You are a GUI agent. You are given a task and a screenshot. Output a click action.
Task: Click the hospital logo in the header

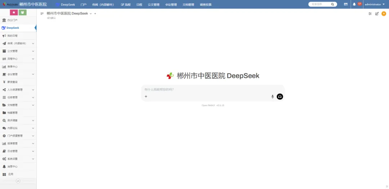[10, 4]
